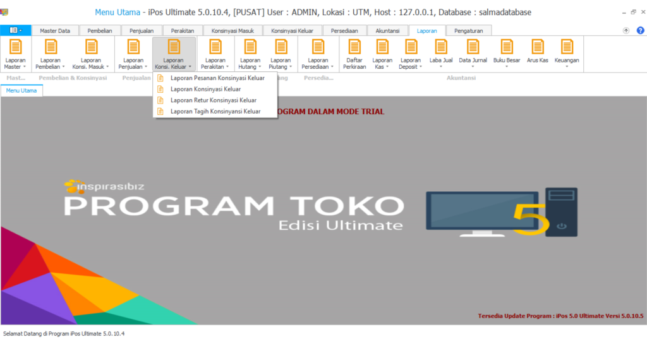Switch to the Penjualan ribbon tab
Image resolution: width=647 pixels, height=339 pixels.
pos(142,30)
